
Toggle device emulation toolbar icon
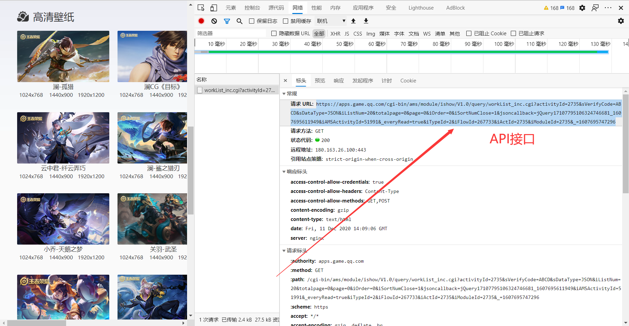pyautogui.click(x=214, y=8)
